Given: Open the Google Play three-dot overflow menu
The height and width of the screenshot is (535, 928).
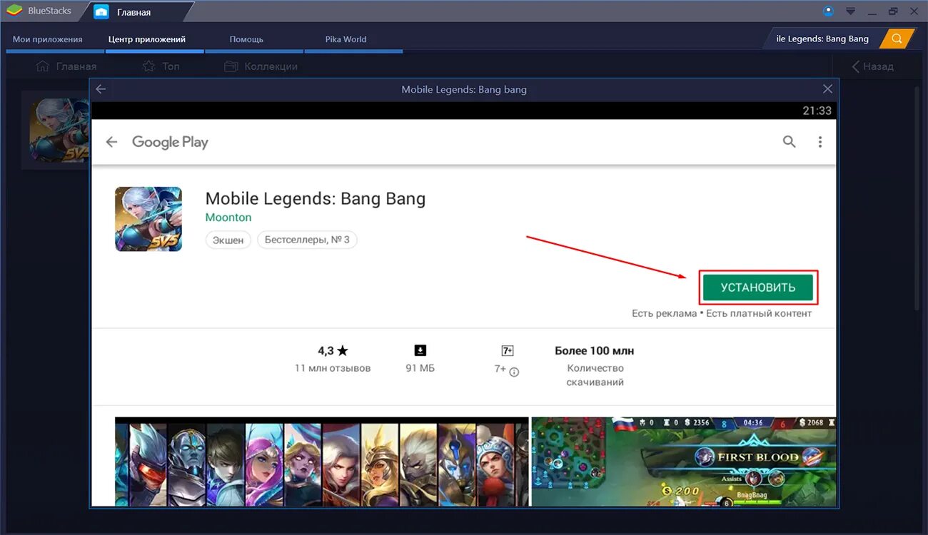Looking at the screenshot, I should [x=819, y=141].
